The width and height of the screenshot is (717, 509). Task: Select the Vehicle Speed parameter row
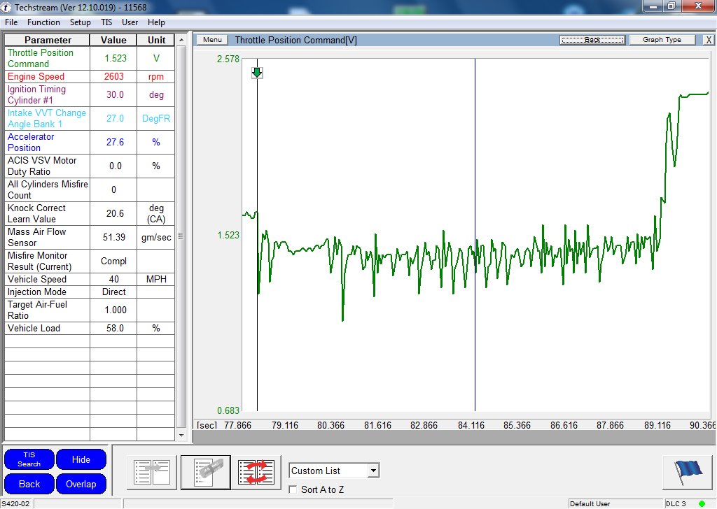coord(90,279)
